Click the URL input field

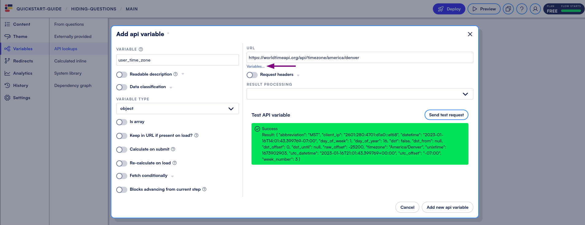(360, 58)
